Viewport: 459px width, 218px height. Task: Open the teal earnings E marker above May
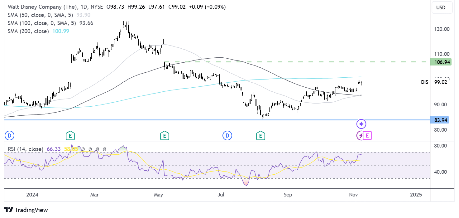point(164,136)
